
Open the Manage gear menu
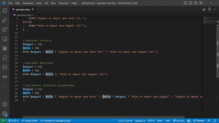(4, 114)
